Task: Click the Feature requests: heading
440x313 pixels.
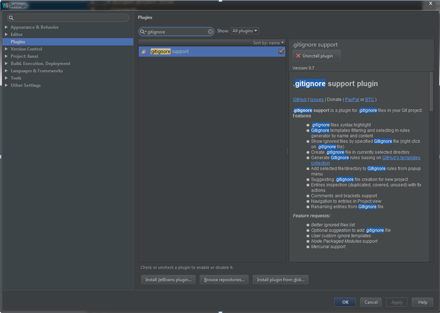Action: coord(312,216)
